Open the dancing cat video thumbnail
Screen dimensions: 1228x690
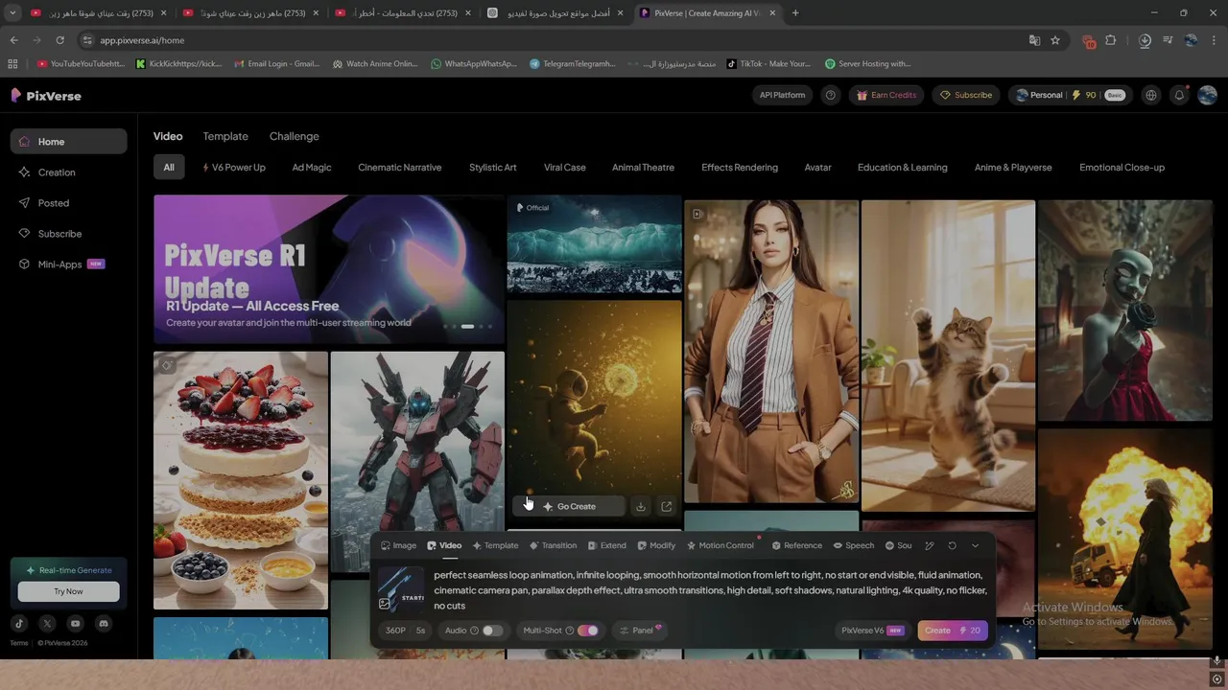point(948,356)
